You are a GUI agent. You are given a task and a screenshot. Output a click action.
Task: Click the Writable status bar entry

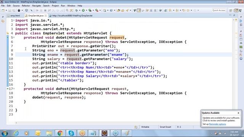(145, 127)
